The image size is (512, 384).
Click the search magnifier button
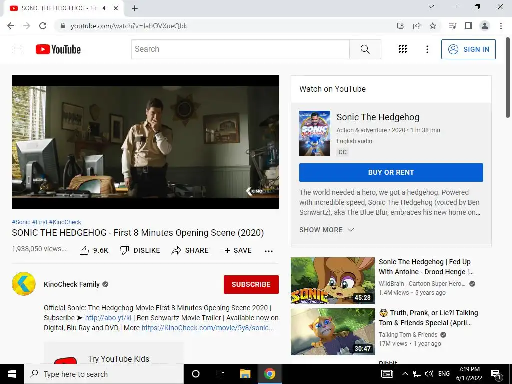click(365, 49)
